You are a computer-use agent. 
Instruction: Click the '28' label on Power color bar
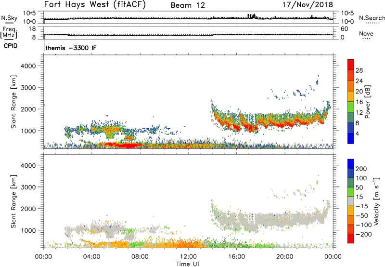point(359,70)
